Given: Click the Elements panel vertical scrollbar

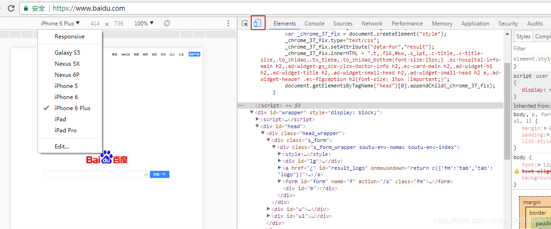Looking at the screenshot, I should click(507, 111).
